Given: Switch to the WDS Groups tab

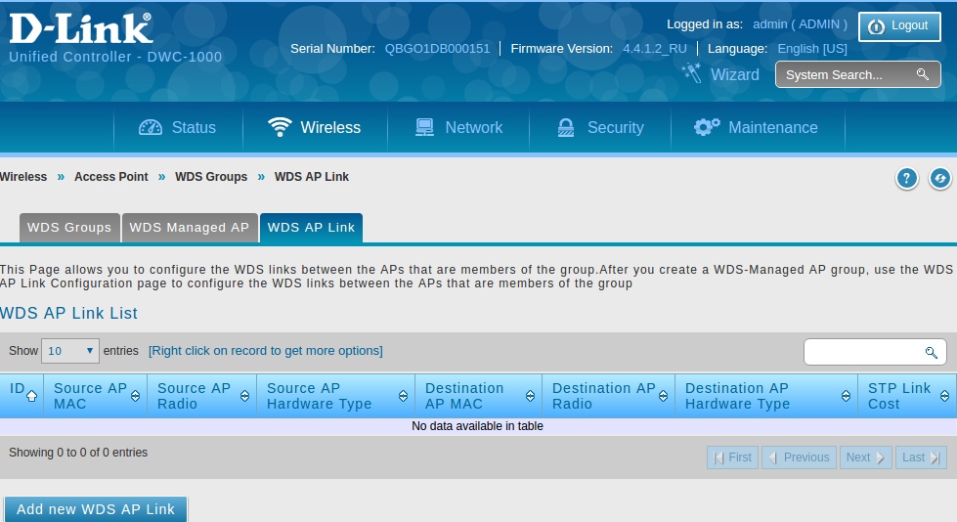Looking at the screenshot, I should pyautogui.click(x=69, y=228).
